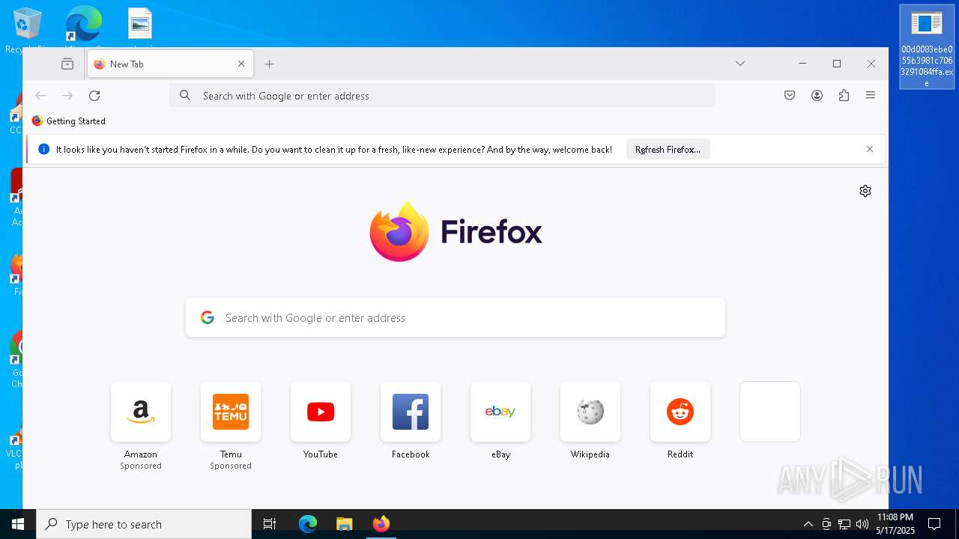Click the Refresh Firefox... button
This screenshot has height=539, width=959.
coord(668,150)
